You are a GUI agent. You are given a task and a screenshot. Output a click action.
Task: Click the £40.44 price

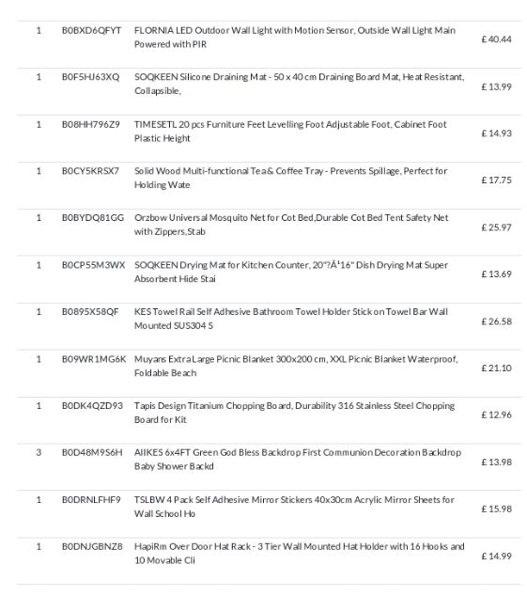coord(496,39)
